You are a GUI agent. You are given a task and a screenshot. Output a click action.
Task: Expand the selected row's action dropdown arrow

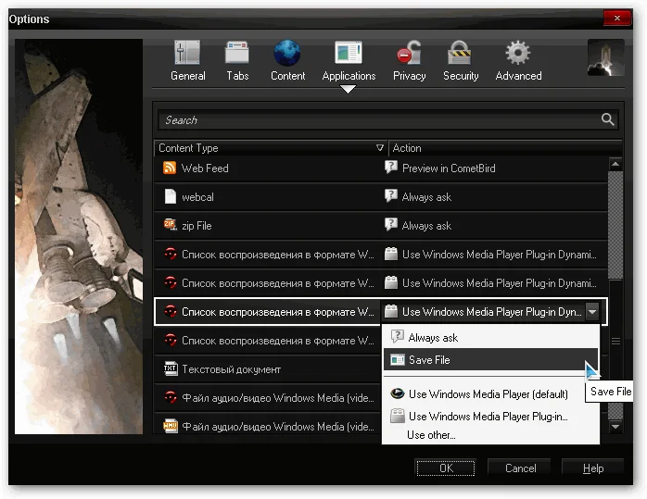594,312
